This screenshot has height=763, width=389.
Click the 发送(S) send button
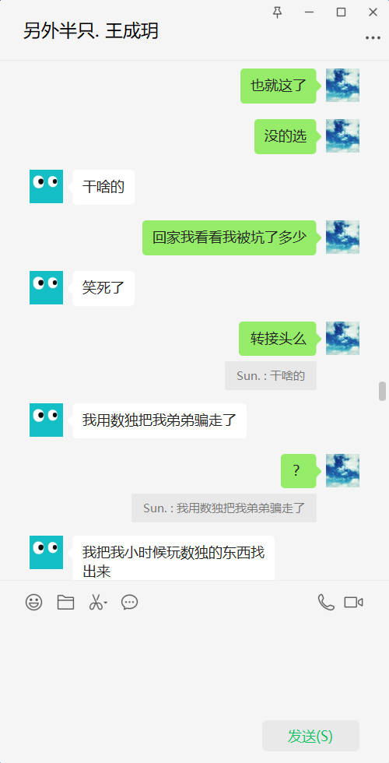click(310, 737)
